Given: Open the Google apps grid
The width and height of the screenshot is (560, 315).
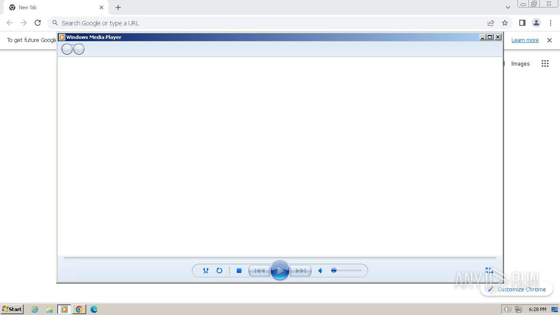Looking at the screenshot, I should coord(545,63).
